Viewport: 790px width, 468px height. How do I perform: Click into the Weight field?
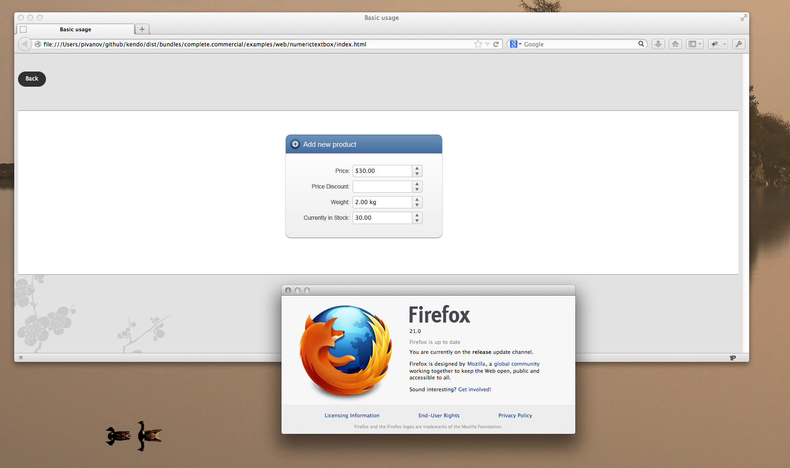pos(382,202)
